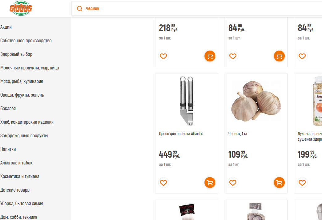
Task: Open the Чеснок, 1 кг product link
Action: (x=238, y=134)
